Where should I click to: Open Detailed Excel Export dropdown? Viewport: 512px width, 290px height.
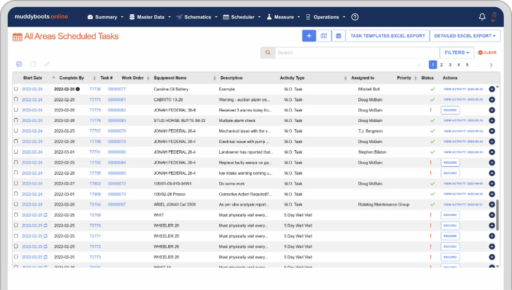(465, 36)
